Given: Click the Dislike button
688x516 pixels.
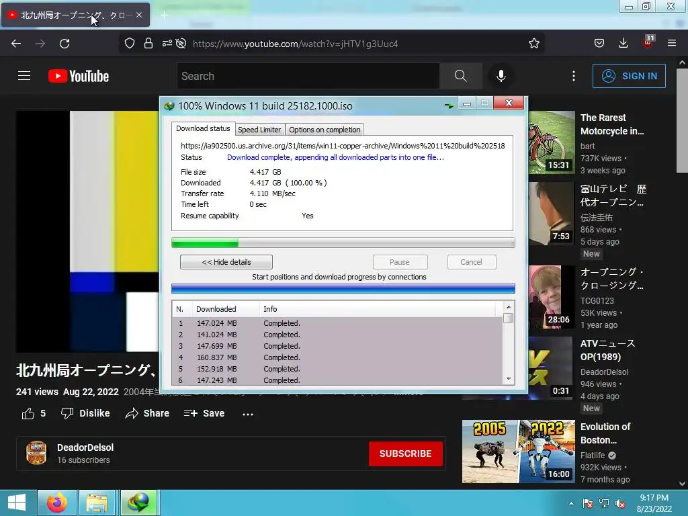Looking at the screenshot, I should coord(85,413).
